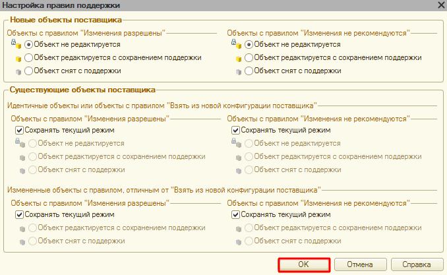This screenshot has height=275, width=447.
Task: Click locked cube icon, new 'Изменения не рекомендуются' group
Action: click(236, 44)
